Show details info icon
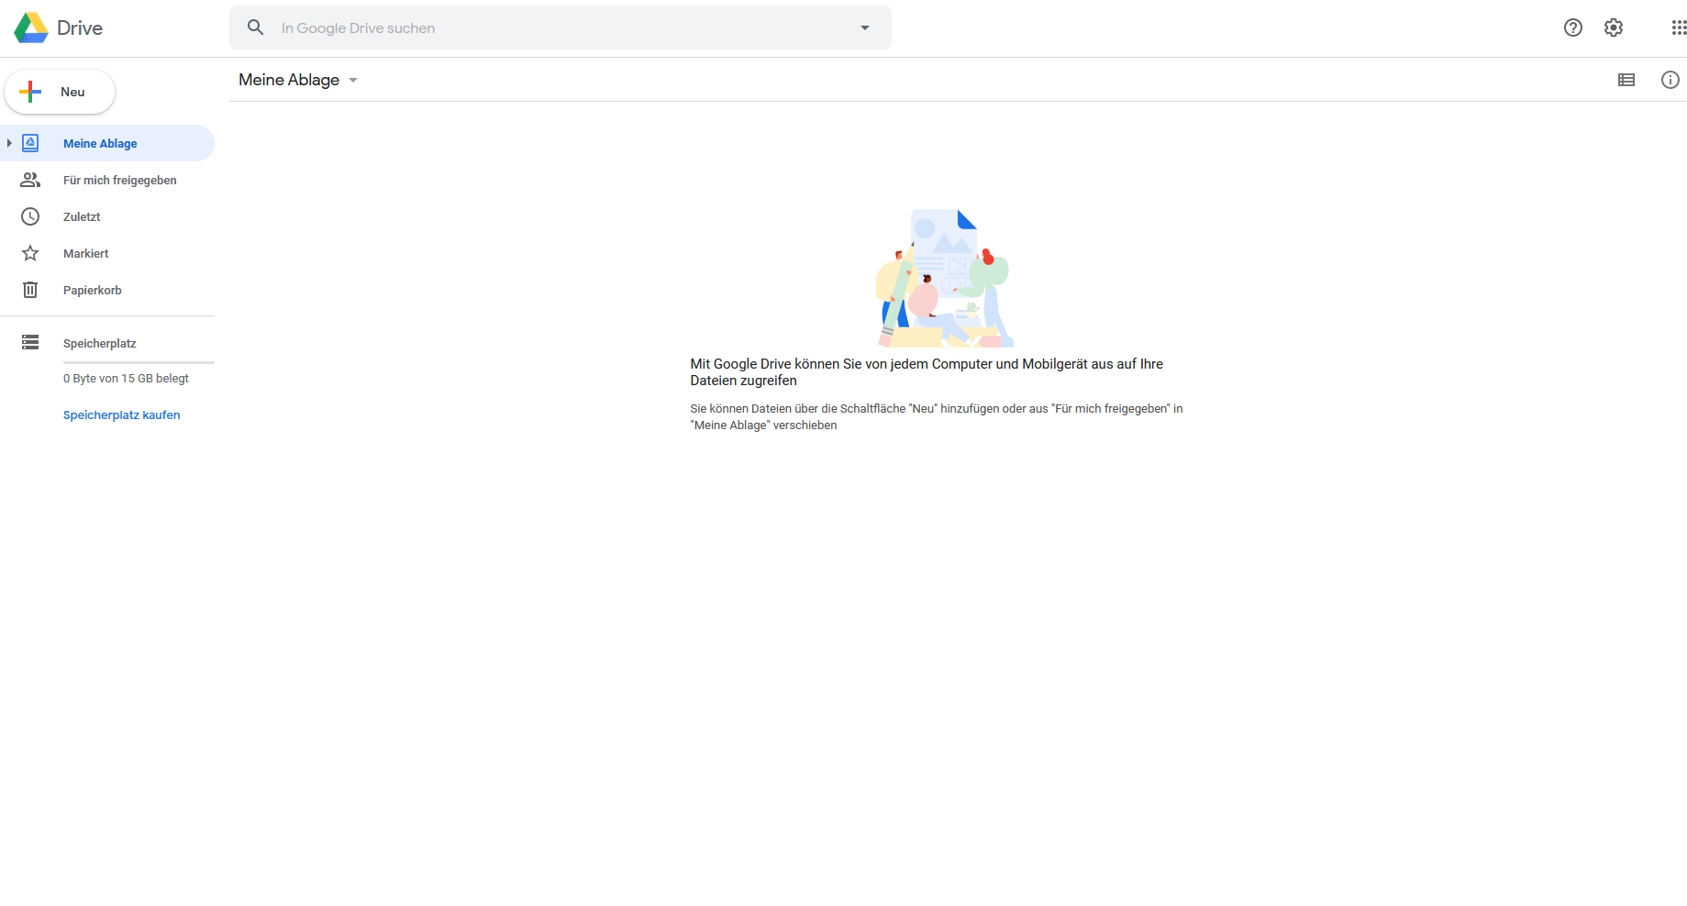 (1670, 80)
